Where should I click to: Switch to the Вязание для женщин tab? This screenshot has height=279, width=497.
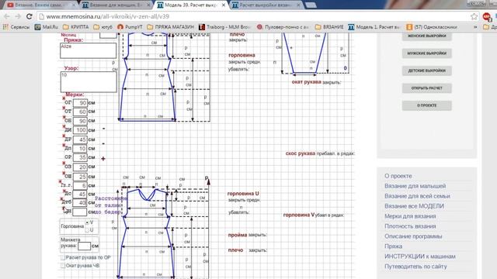tap(116, 5)
